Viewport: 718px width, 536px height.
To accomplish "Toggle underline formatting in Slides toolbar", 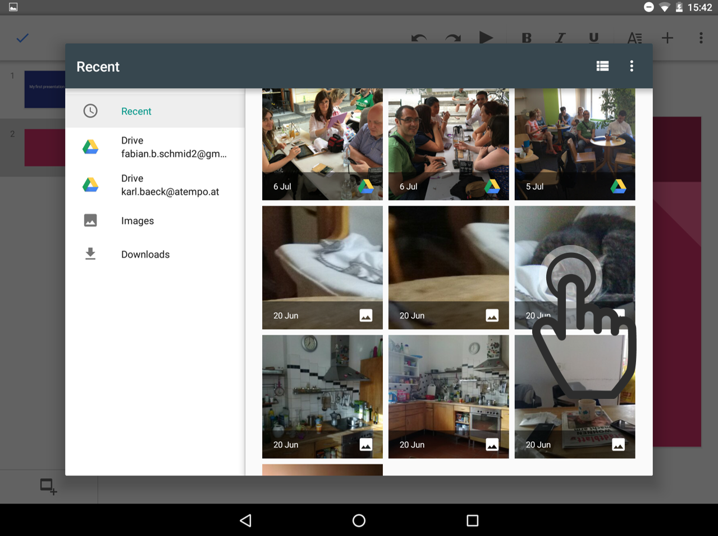I will [x=593, y=38].
